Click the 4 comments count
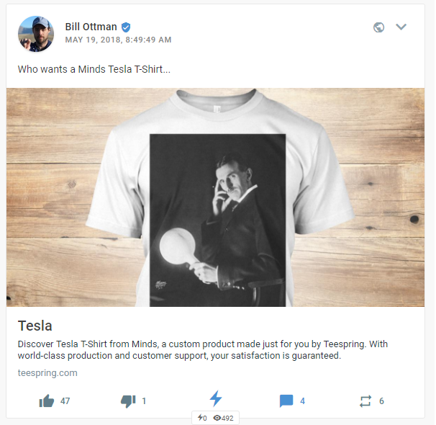 tap(302, 401)
